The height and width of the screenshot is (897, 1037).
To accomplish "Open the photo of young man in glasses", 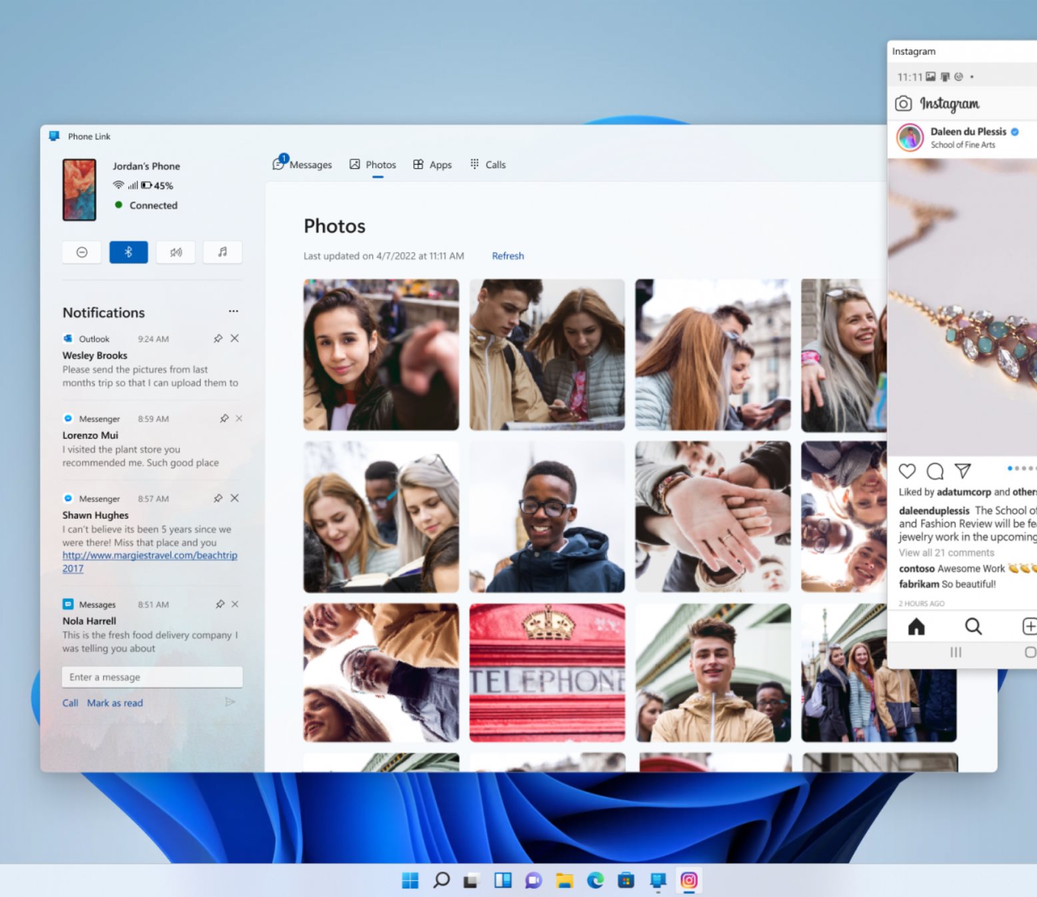I will (547, 517).
